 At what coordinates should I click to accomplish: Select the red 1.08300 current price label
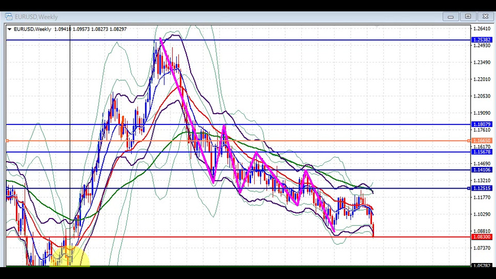482,237
